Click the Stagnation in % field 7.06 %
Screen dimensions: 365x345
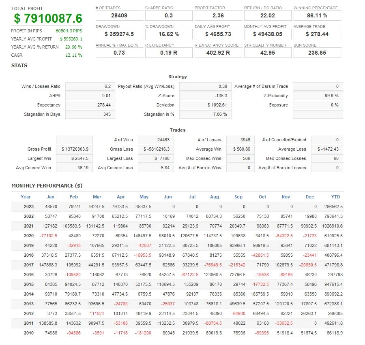[x=205, y=114]
